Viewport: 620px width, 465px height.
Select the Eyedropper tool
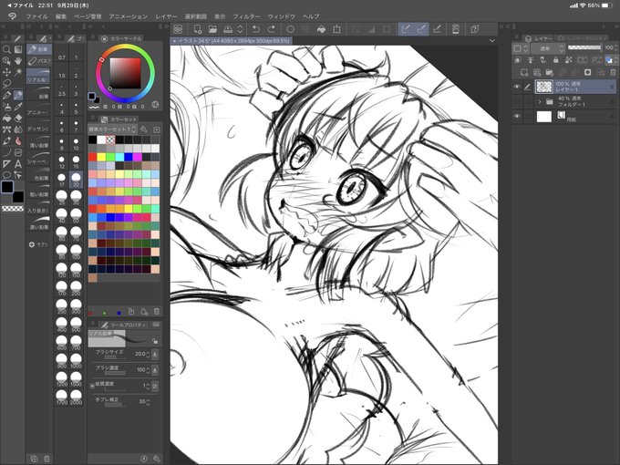click(x=18, y=107)
